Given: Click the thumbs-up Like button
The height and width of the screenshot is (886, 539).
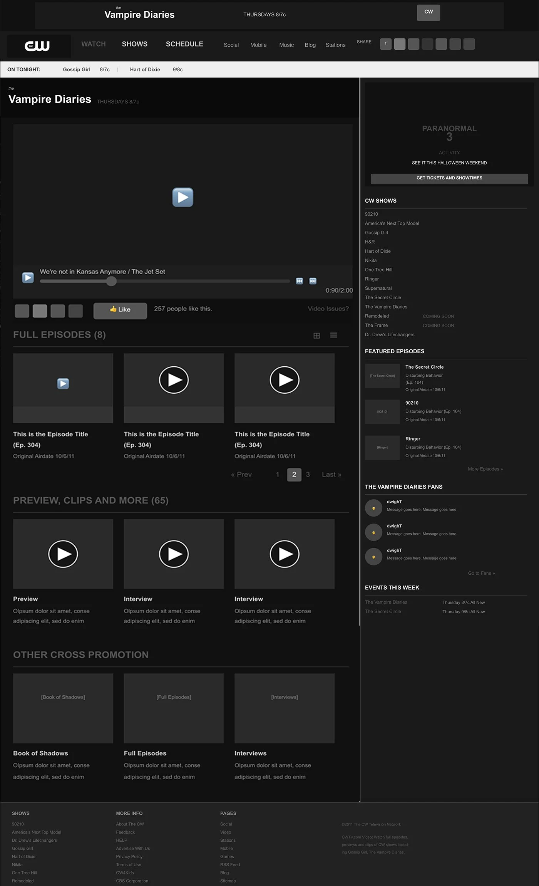Looking at the screenshot, I should (120, 310).
